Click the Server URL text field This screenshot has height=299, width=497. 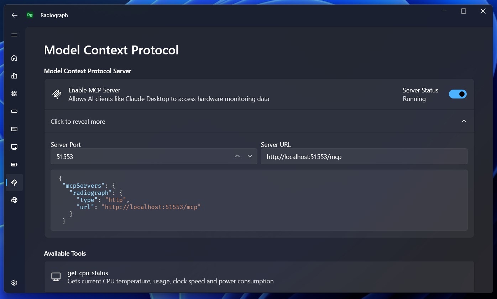click(x=364, y=156)
